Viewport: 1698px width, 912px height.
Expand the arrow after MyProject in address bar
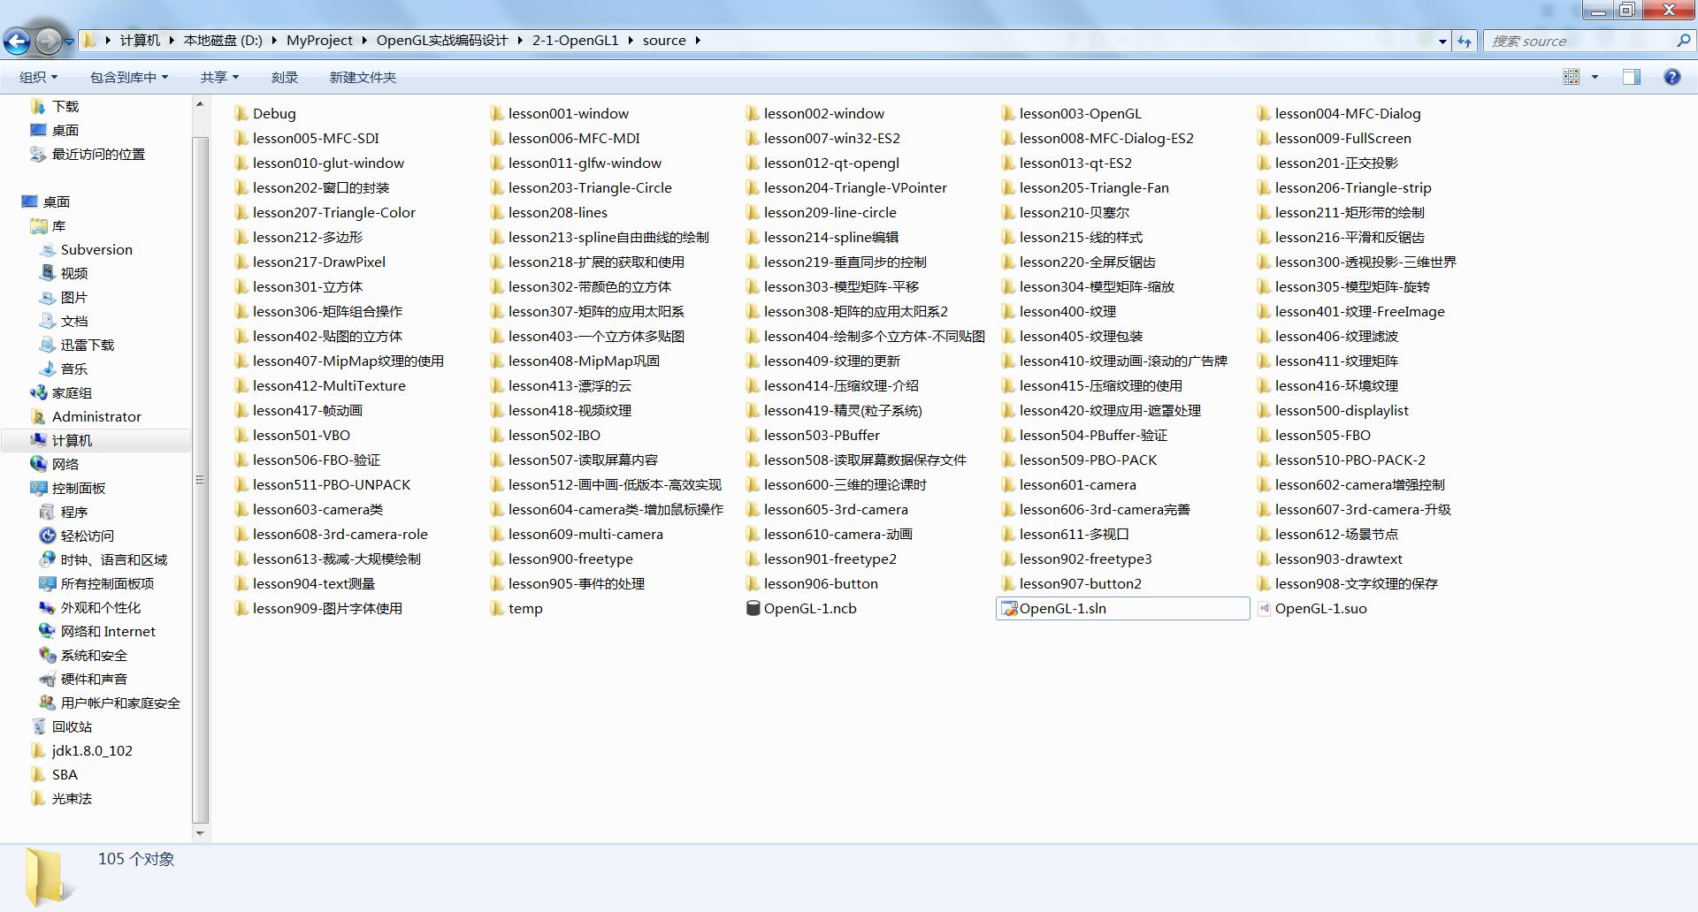364,41
